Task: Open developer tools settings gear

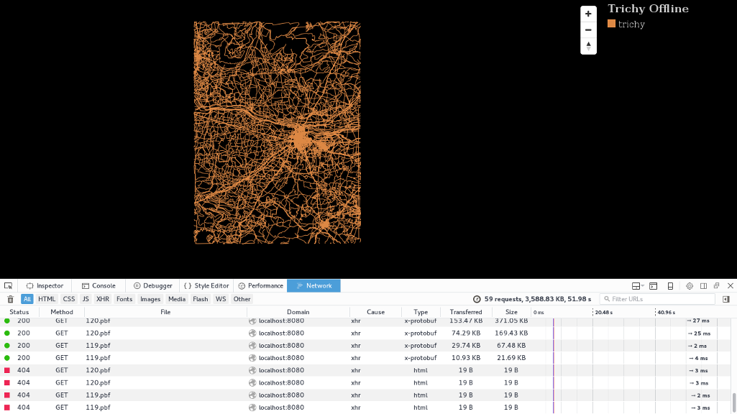Action: click(690, 286)
